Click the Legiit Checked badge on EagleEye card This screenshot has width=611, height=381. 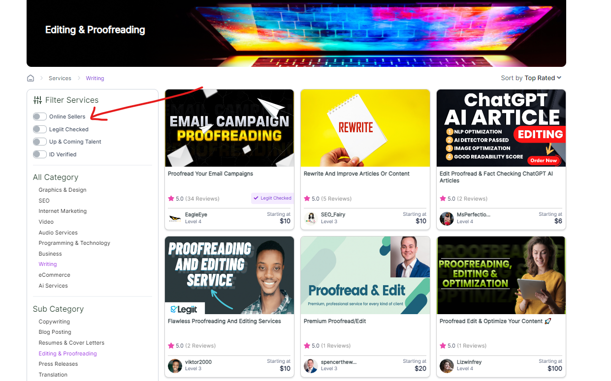(272, 198)
